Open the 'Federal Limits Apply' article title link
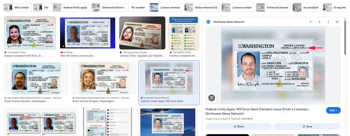 point(257,111)
